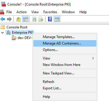Toggle the Show/Hide Action Pane icon
109x109 pixels.
tap(57, 19)
